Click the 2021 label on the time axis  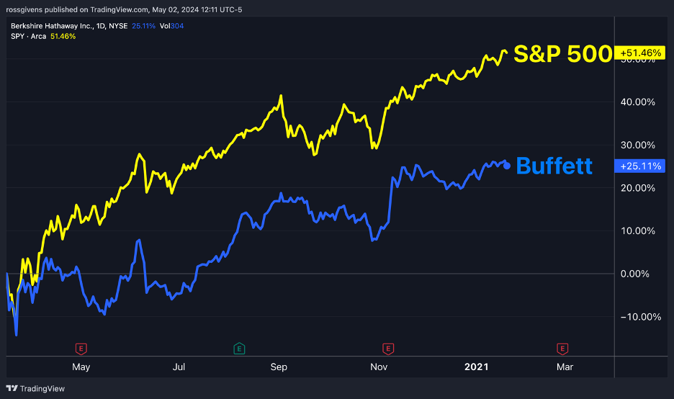[x=476, y=367]
